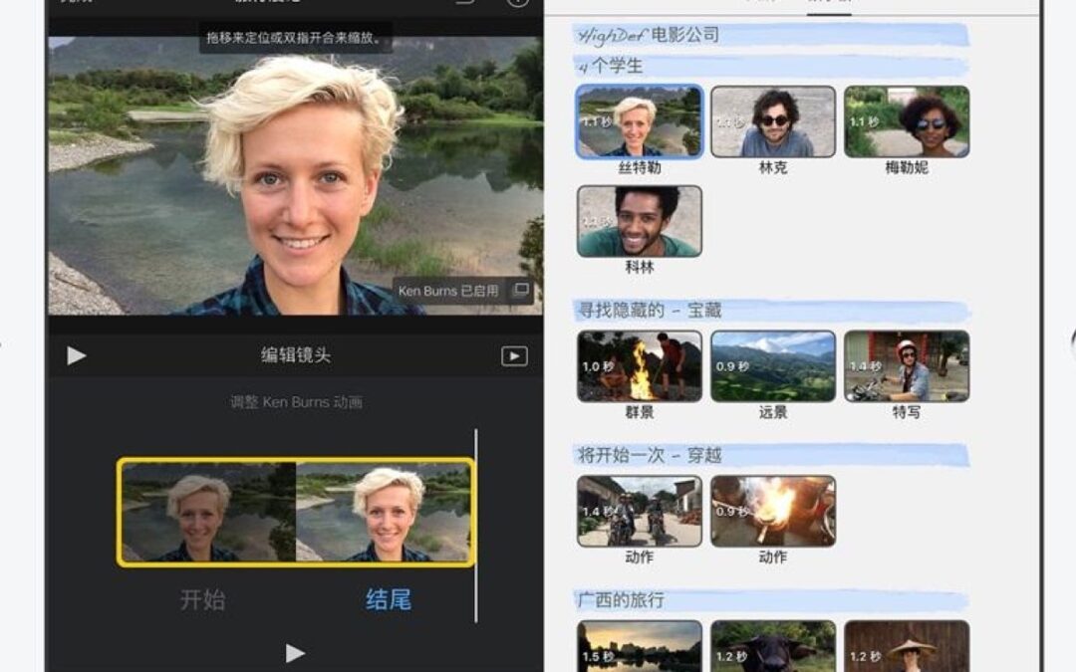Play the Ken Burns animation with bottom play button
Image resolution: width=1076 pixels, height=672 pixels.
(x=295, y=653)
